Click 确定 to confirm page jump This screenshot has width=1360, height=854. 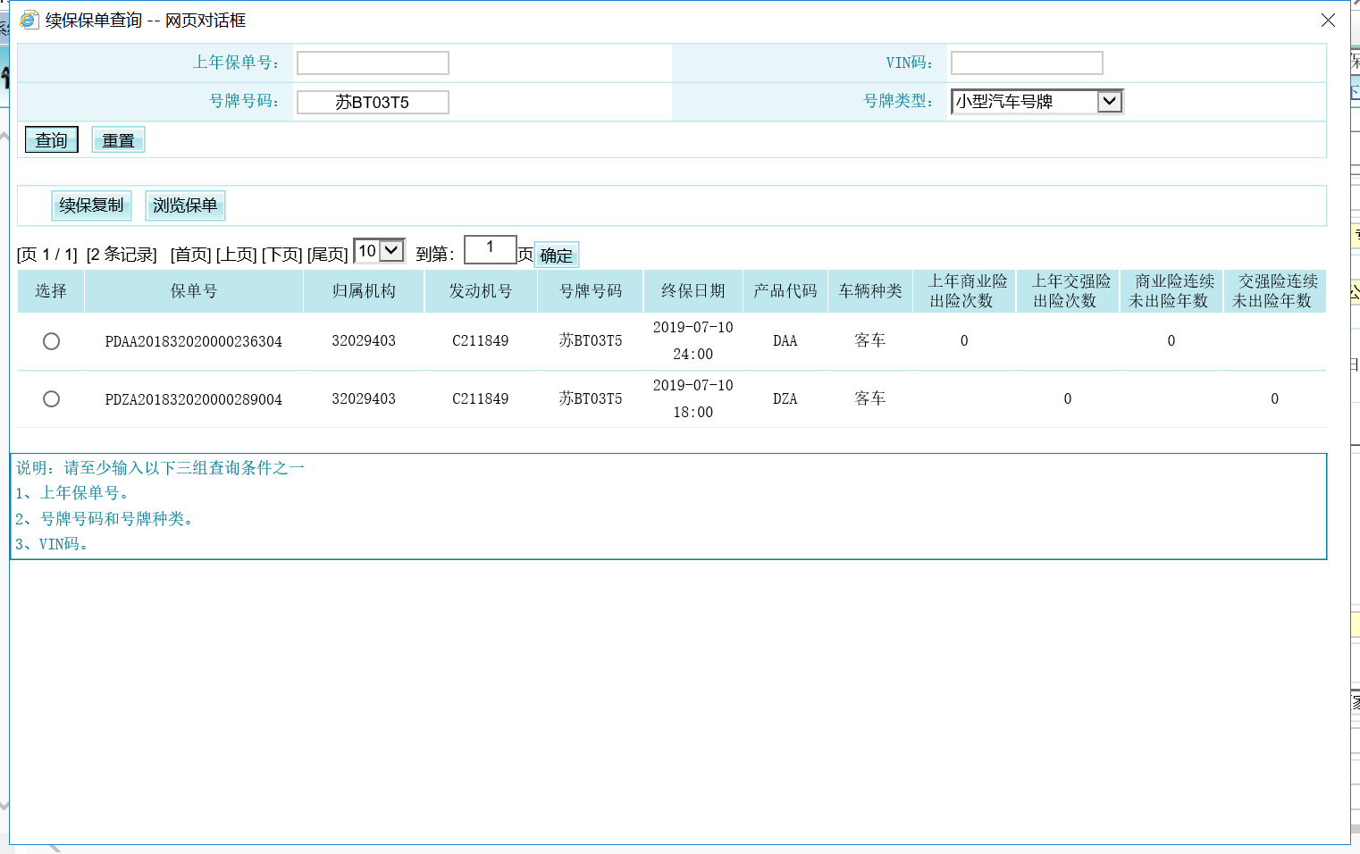click(x=556, y=255)
